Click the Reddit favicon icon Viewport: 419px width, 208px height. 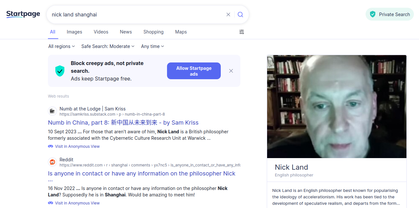(x=52, y=162)
